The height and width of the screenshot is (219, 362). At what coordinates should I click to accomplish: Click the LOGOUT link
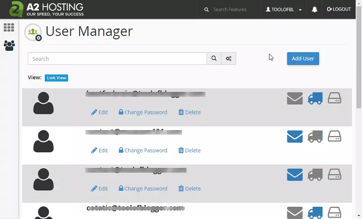pyautogui.click(x=339, y=10)
